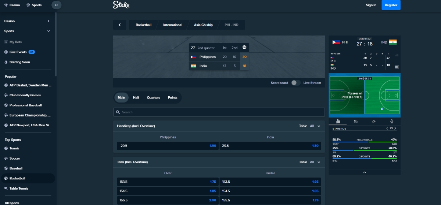
Task: Open ATP Newport, USA Men popular event
Action: pyautogui.click(x=27, y=125)
